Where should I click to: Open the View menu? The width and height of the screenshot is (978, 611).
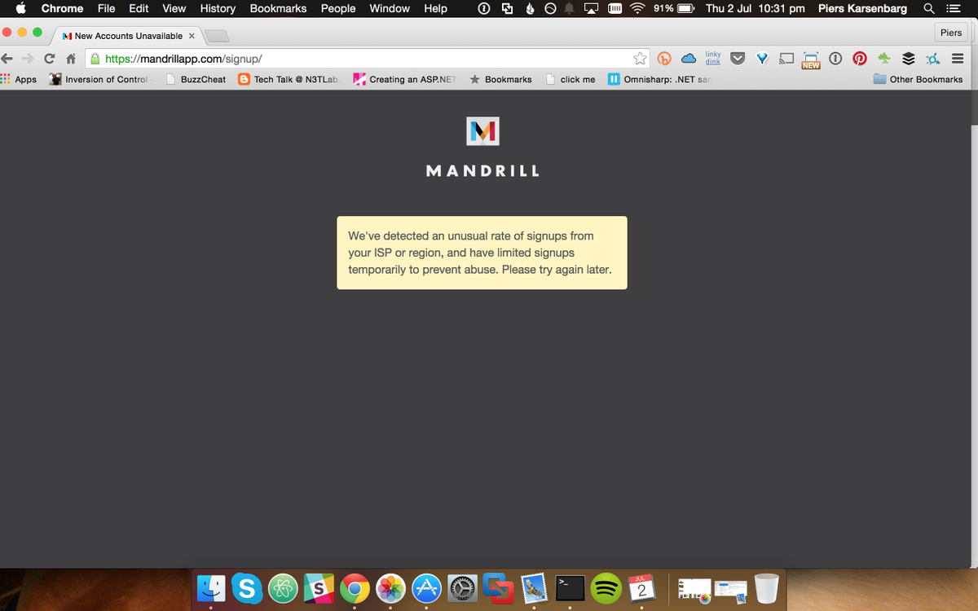(174, 8)
